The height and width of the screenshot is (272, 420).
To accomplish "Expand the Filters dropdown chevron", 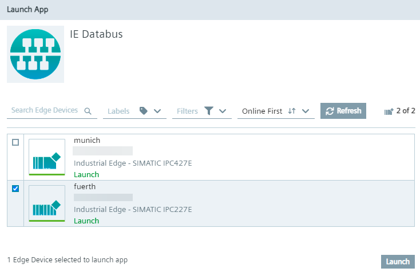I will [223, 111].
